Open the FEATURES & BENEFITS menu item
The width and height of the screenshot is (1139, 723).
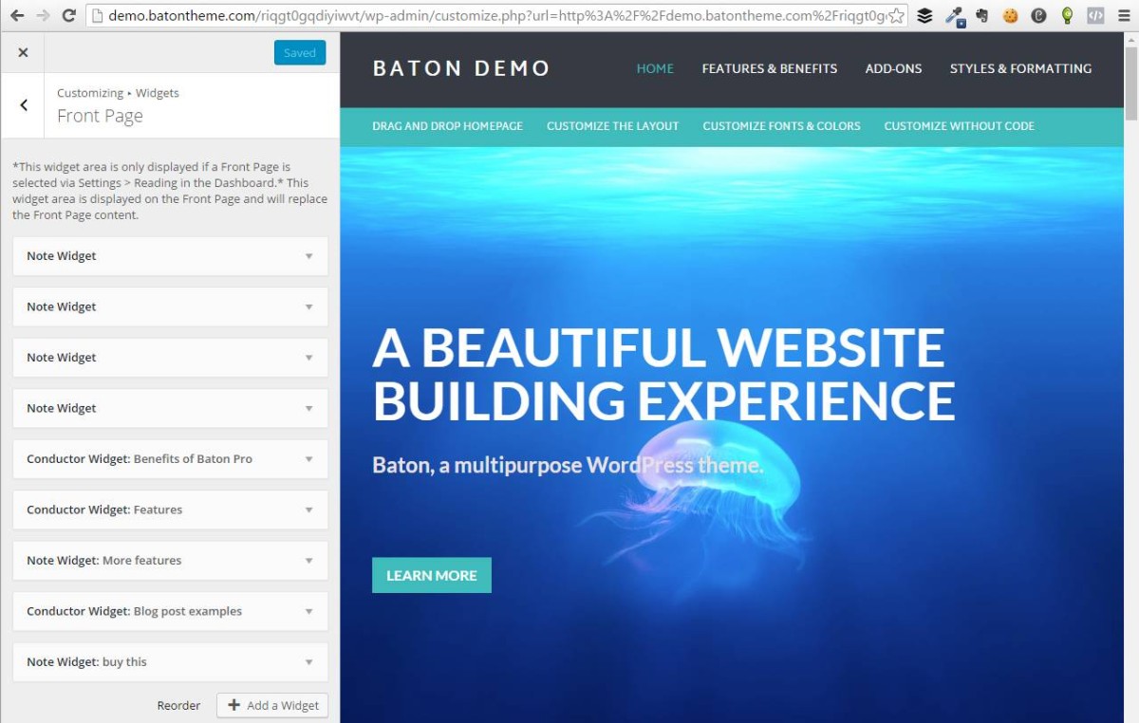click(x=770, y=68)
